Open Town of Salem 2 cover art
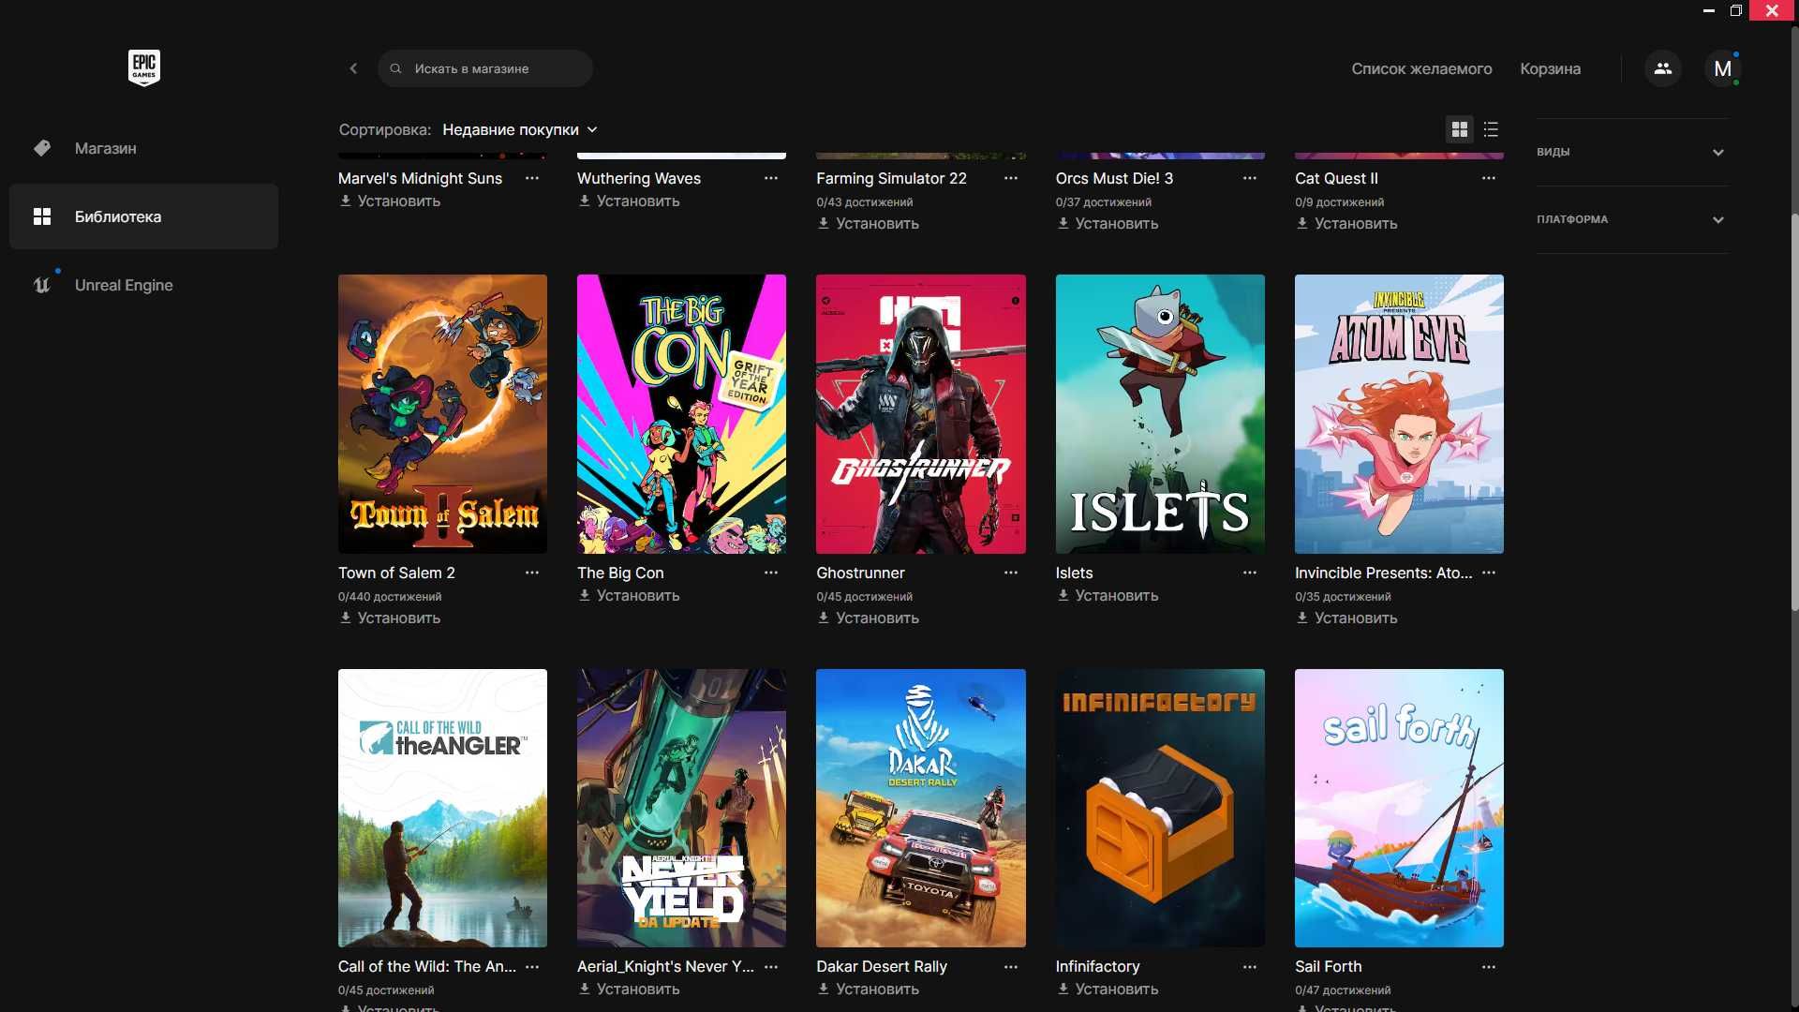This screenshot has height=1012, width=1799. click(442, 413)
